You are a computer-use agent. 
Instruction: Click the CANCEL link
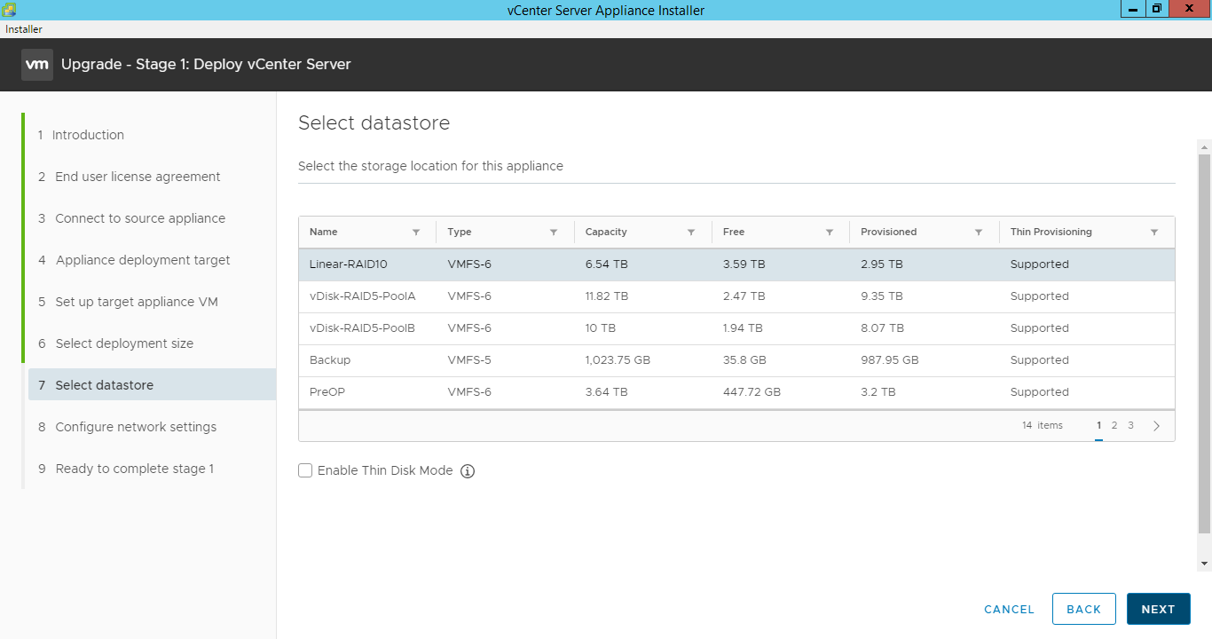click(x=1009, y=609)
